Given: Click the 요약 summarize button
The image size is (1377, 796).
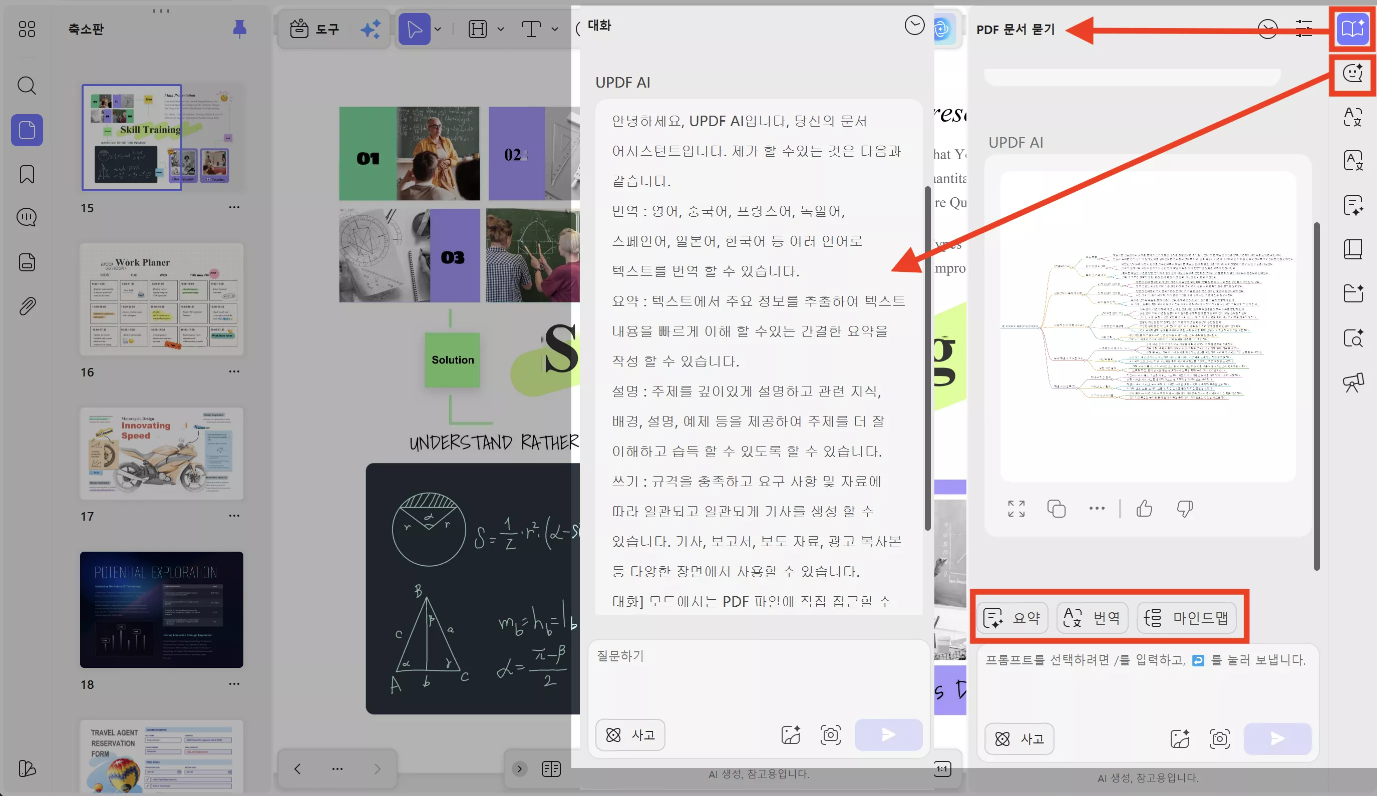Looking at the screenshot, I should click(x=1012, y=618).
